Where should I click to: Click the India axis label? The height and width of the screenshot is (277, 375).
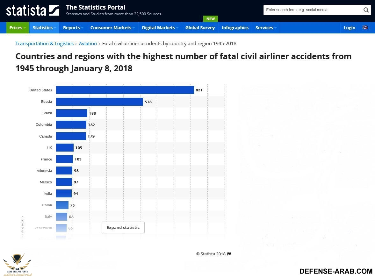coord(47,194)
